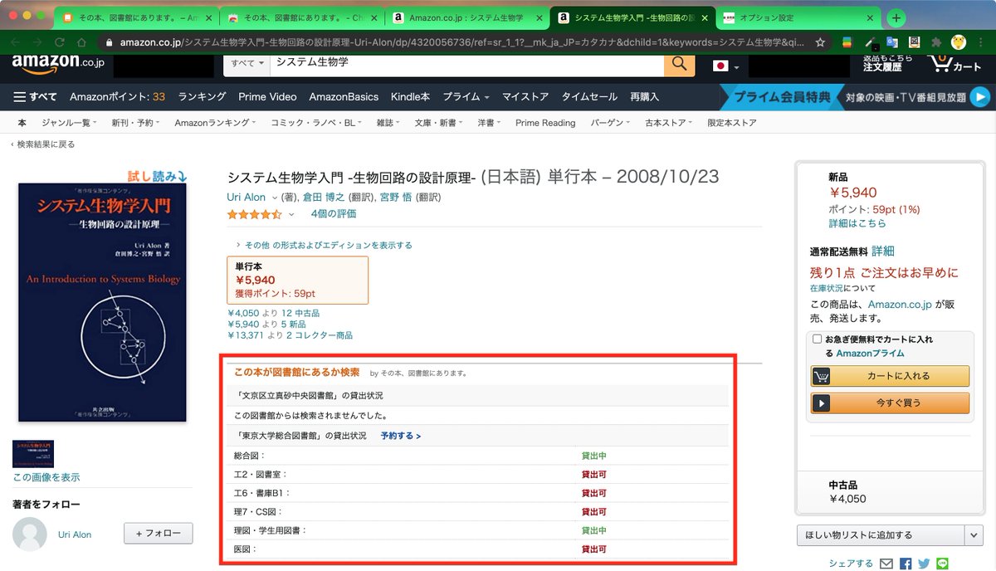
Task: Select the 単行本 ¥5,940 format box
Action: [298, 281]
